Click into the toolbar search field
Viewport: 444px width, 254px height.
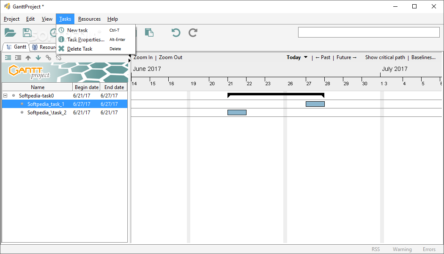point(369,32)
